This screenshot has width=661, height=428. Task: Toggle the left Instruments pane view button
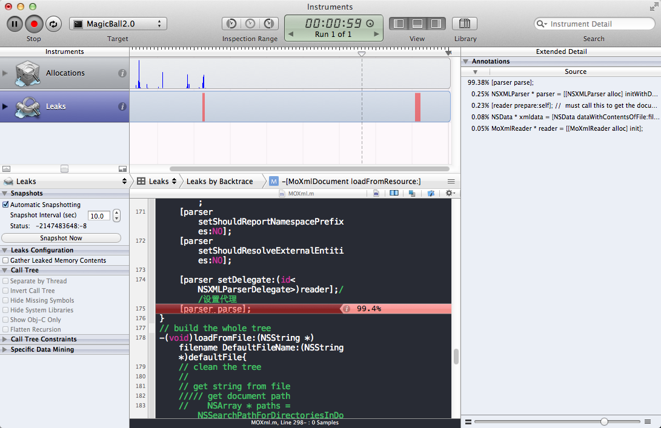pyautogui.click(x=399, y=24)
